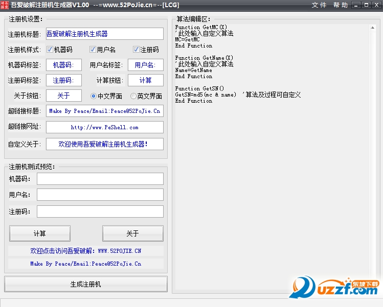Visit the WWW.52POJIE.CN hyperlink
This screenshot has height=307, width=383.
point(86,251)
